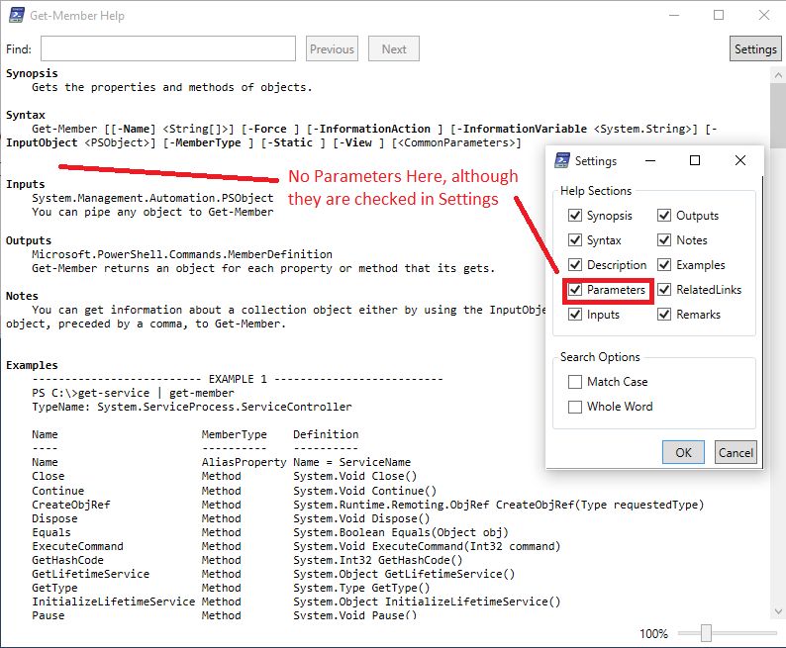
Task: Click TypeName: System.ServiceProcess.ServiceController line
Action: click(192, 407)
